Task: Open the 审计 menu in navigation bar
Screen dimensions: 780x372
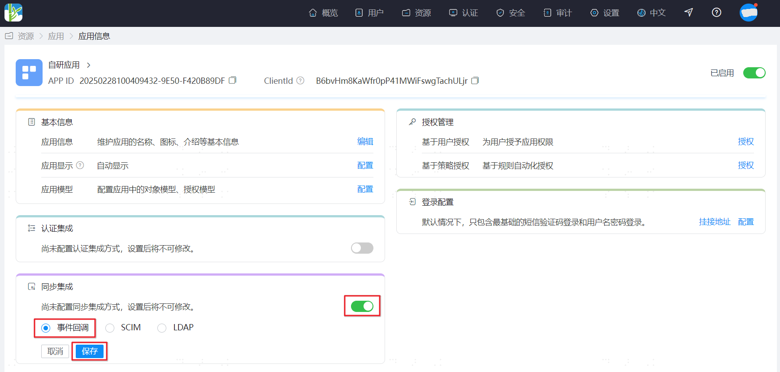Action: [558, 13]
